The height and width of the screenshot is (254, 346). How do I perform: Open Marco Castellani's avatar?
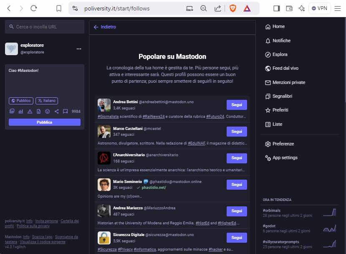[104, 132]
